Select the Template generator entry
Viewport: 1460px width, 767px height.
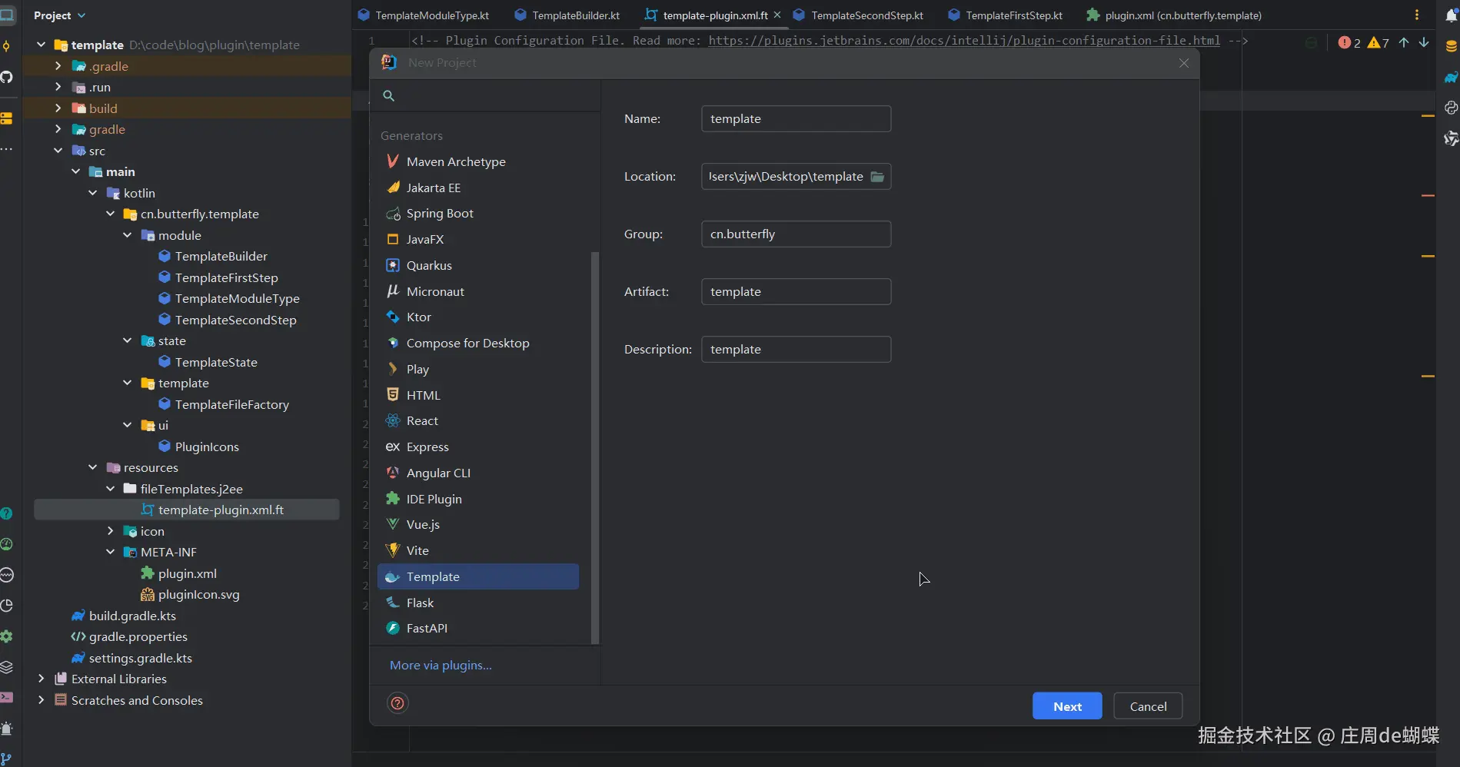478,576
